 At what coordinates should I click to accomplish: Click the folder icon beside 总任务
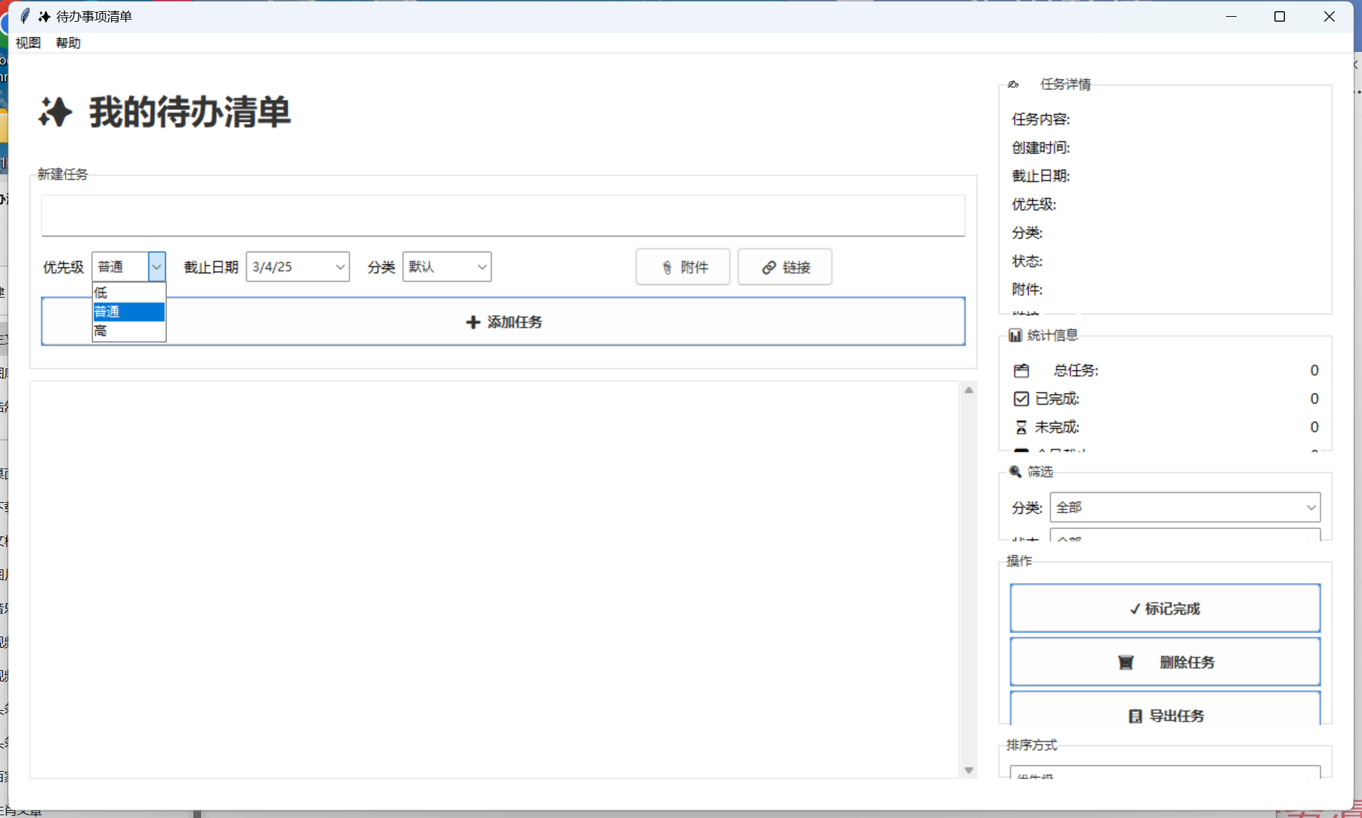tap(1021, 370)
